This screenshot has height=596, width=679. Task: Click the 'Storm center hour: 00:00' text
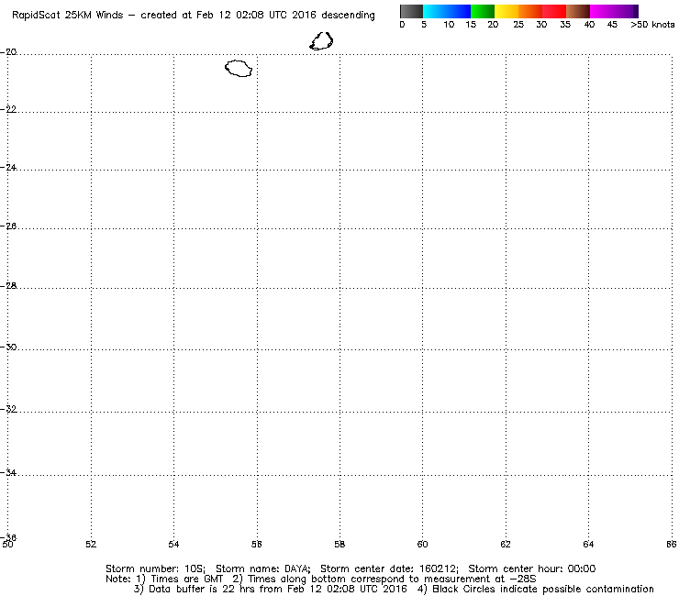[x=532, y=568]
